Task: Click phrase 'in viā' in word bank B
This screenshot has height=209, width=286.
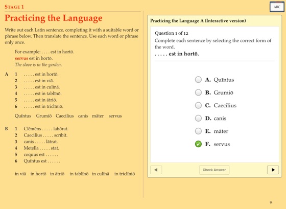Action: [x=20, y=174]
